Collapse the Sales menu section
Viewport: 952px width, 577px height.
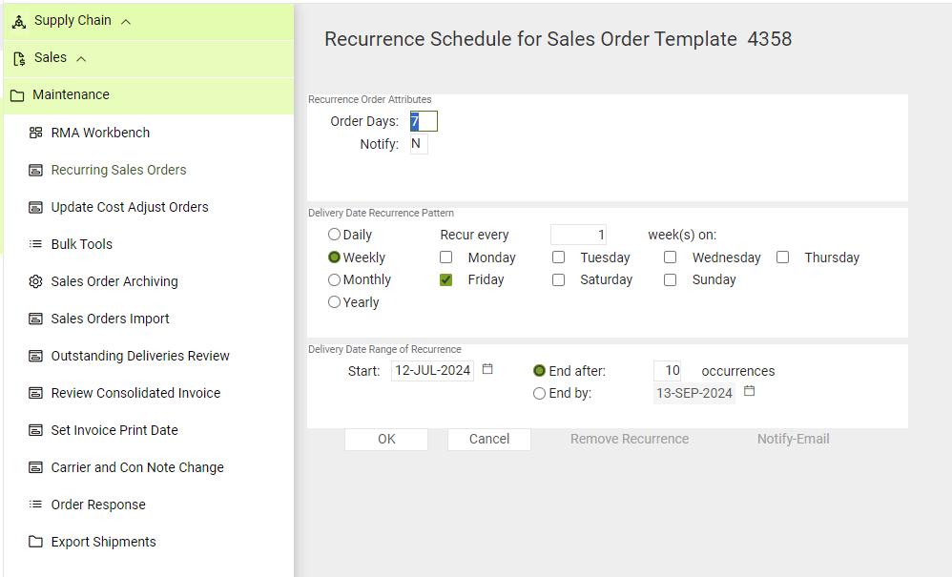coord(81,58)
